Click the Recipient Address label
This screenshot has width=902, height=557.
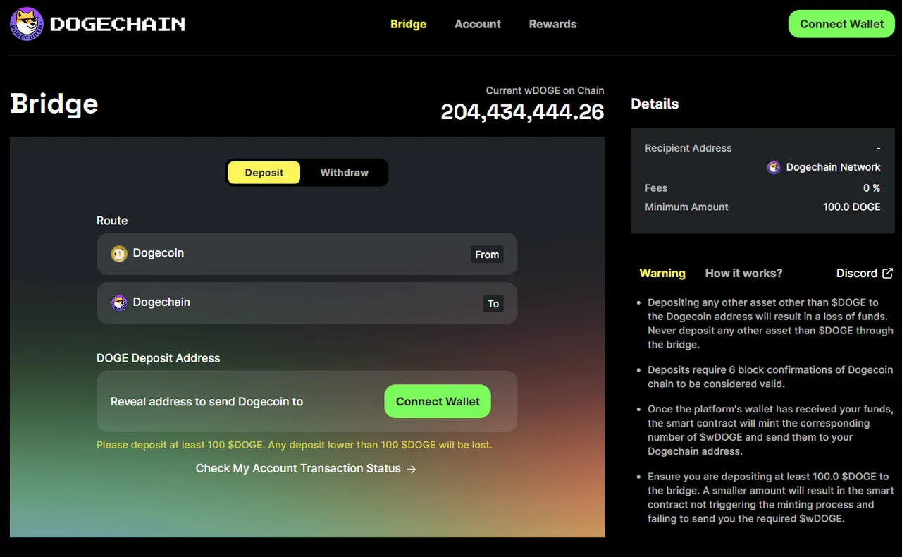(688, 148)
